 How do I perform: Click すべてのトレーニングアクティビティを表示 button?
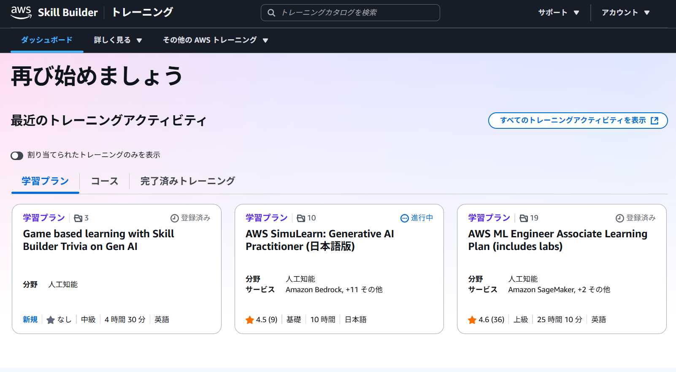(x=578, y=120)
